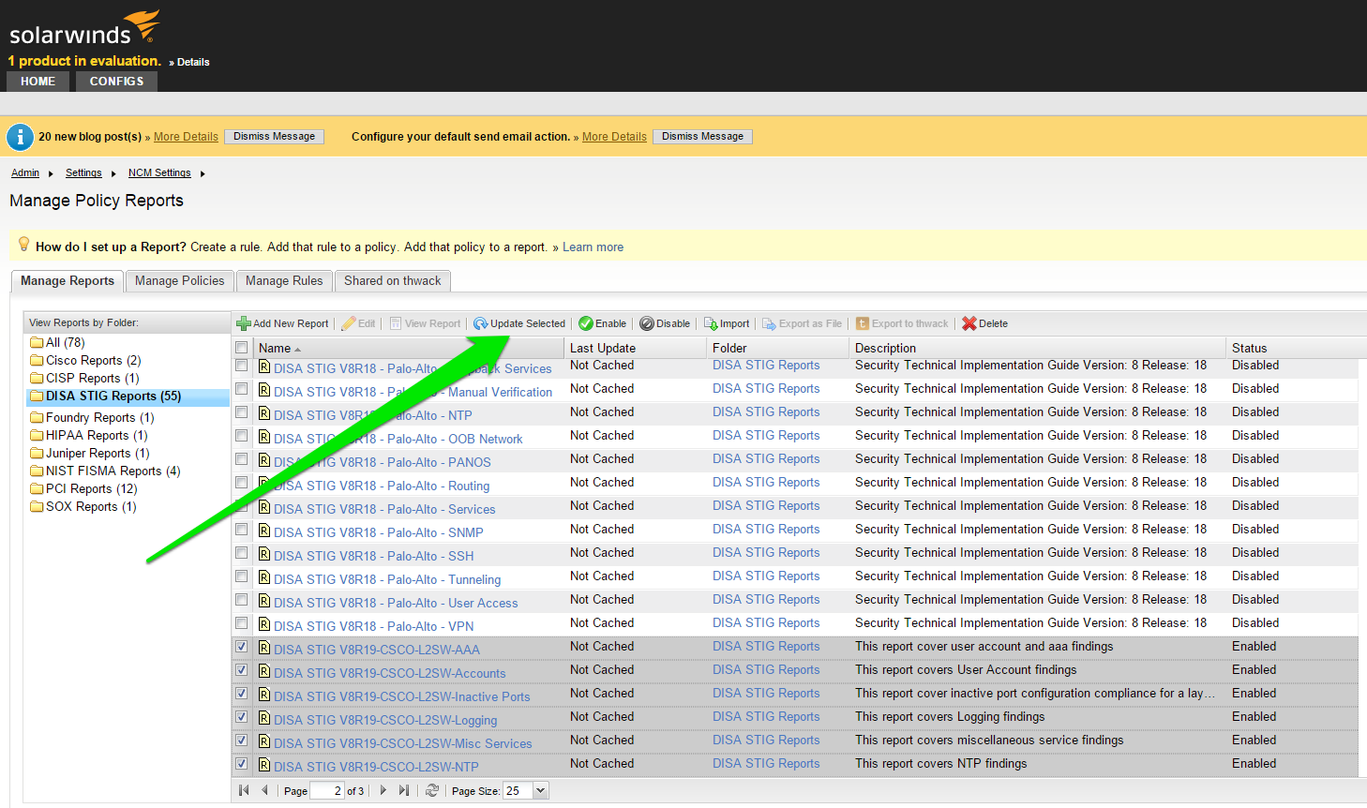The height and width of the screenshot is (808, 1367).
Task: Click report icon for CSCO-L2SW-AAA row
Action: pos(264,648)
